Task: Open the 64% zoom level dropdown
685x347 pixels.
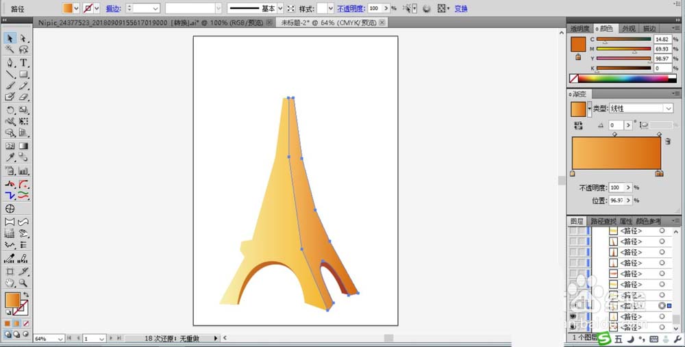Action: tap(60, 338)
